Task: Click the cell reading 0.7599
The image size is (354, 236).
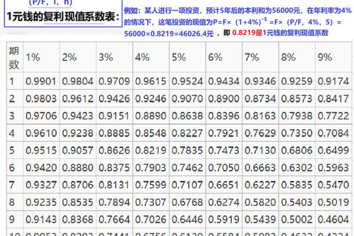Action: 150,185
